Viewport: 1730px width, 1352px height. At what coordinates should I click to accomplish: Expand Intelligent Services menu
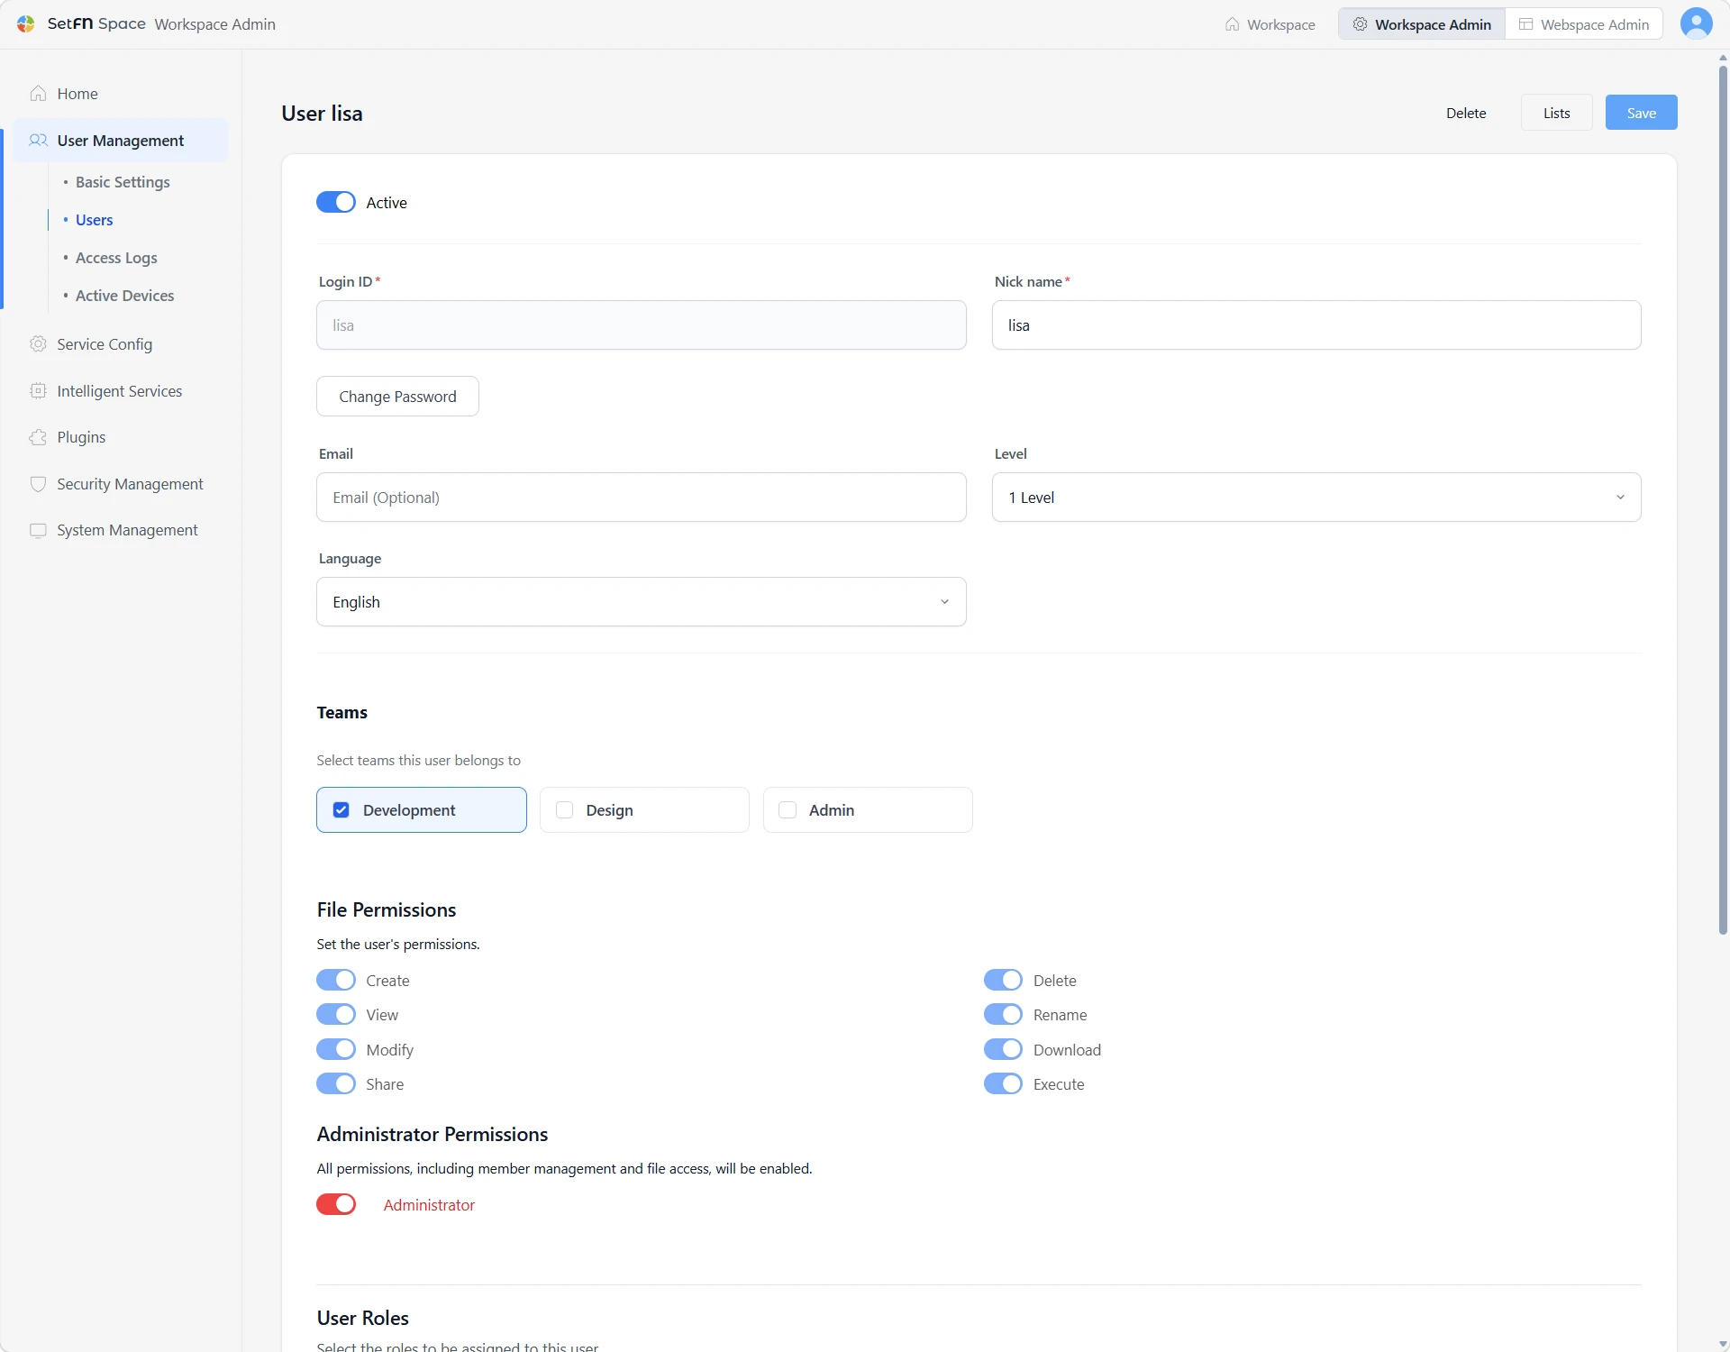point(121,391)
